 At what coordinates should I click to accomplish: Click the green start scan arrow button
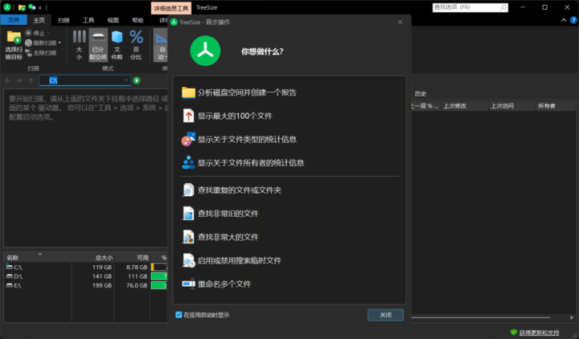137,80
